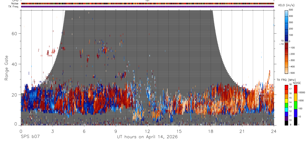Screen dimensions: 308x142
Task: Click velocity scale label '400'
Action: click(x=291, y=16)
